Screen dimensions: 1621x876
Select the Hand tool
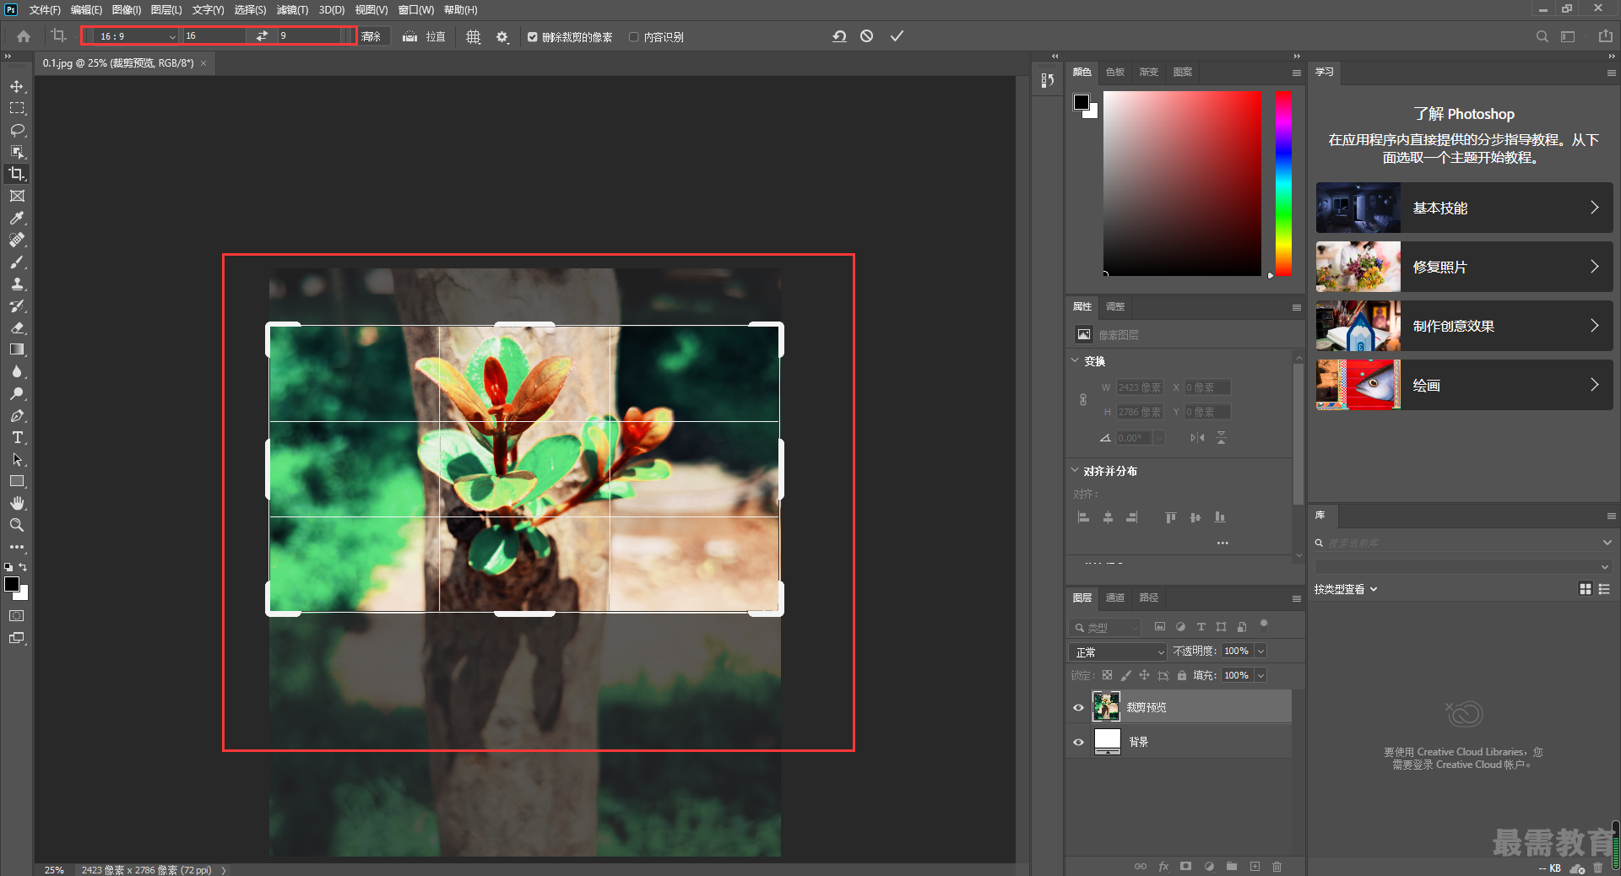pos(17,503)
